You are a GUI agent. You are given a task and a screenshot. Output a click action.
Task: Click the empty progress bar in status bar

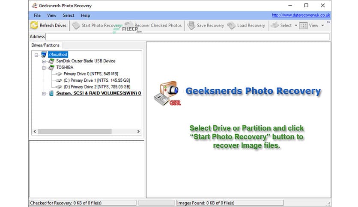[156, 203]
